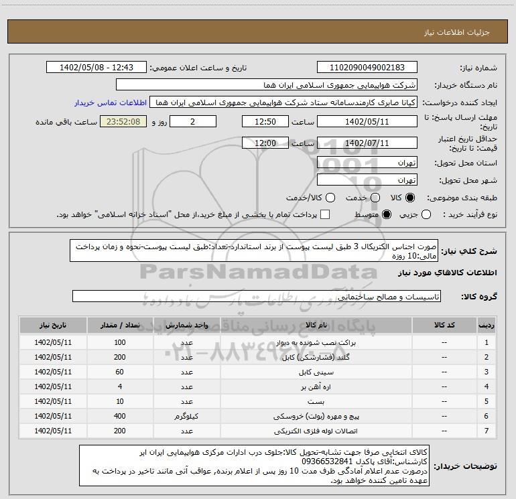Click quantity 4 for اره آهن بر
Viewport: 516px width, 499px height.
click(x=120, y=387)
